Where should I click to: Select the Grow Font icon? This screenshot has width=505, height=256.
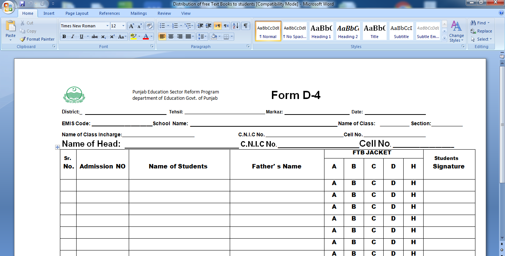(x=132, y=25)
